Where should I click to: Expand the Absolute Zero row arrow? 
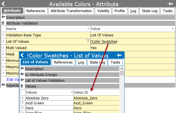click(23, 98)
